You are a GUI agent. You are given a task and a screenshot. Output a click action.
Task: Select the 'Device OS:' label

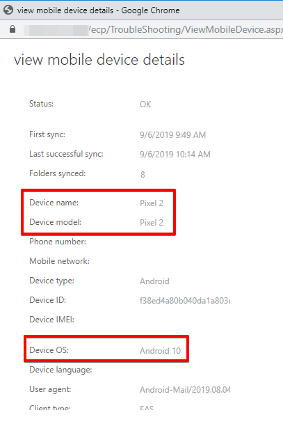(49, 350)
